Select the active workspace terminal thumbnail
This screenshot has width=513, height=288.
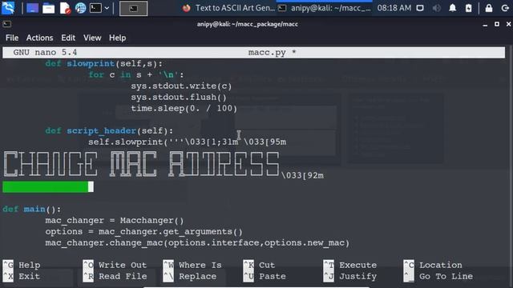click(133, 9)
